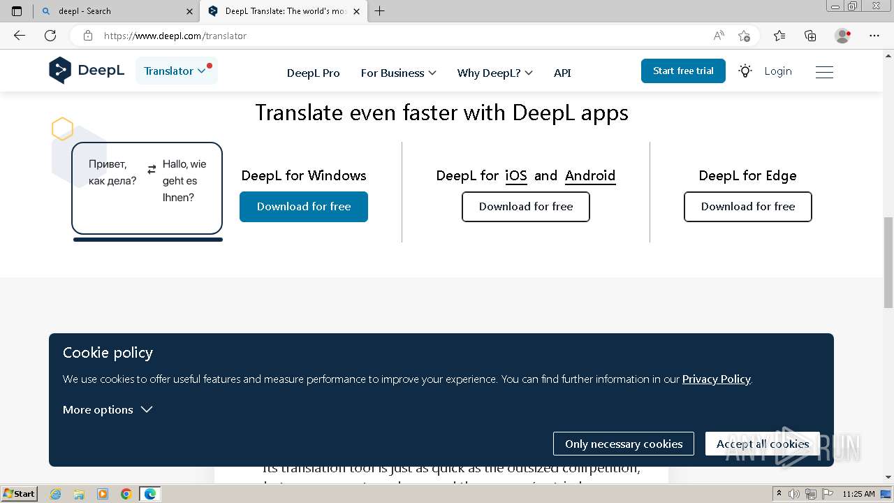Open a new browser tab

379,11
